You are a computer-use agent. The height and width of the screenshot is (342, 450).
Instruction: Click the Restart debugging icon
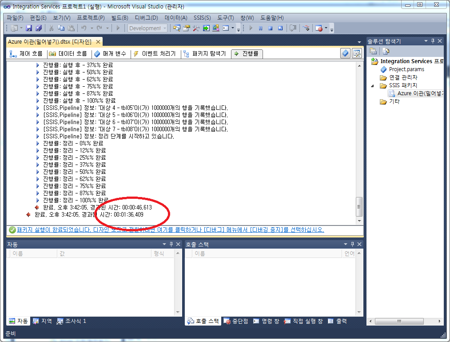[x=280, y=28]
